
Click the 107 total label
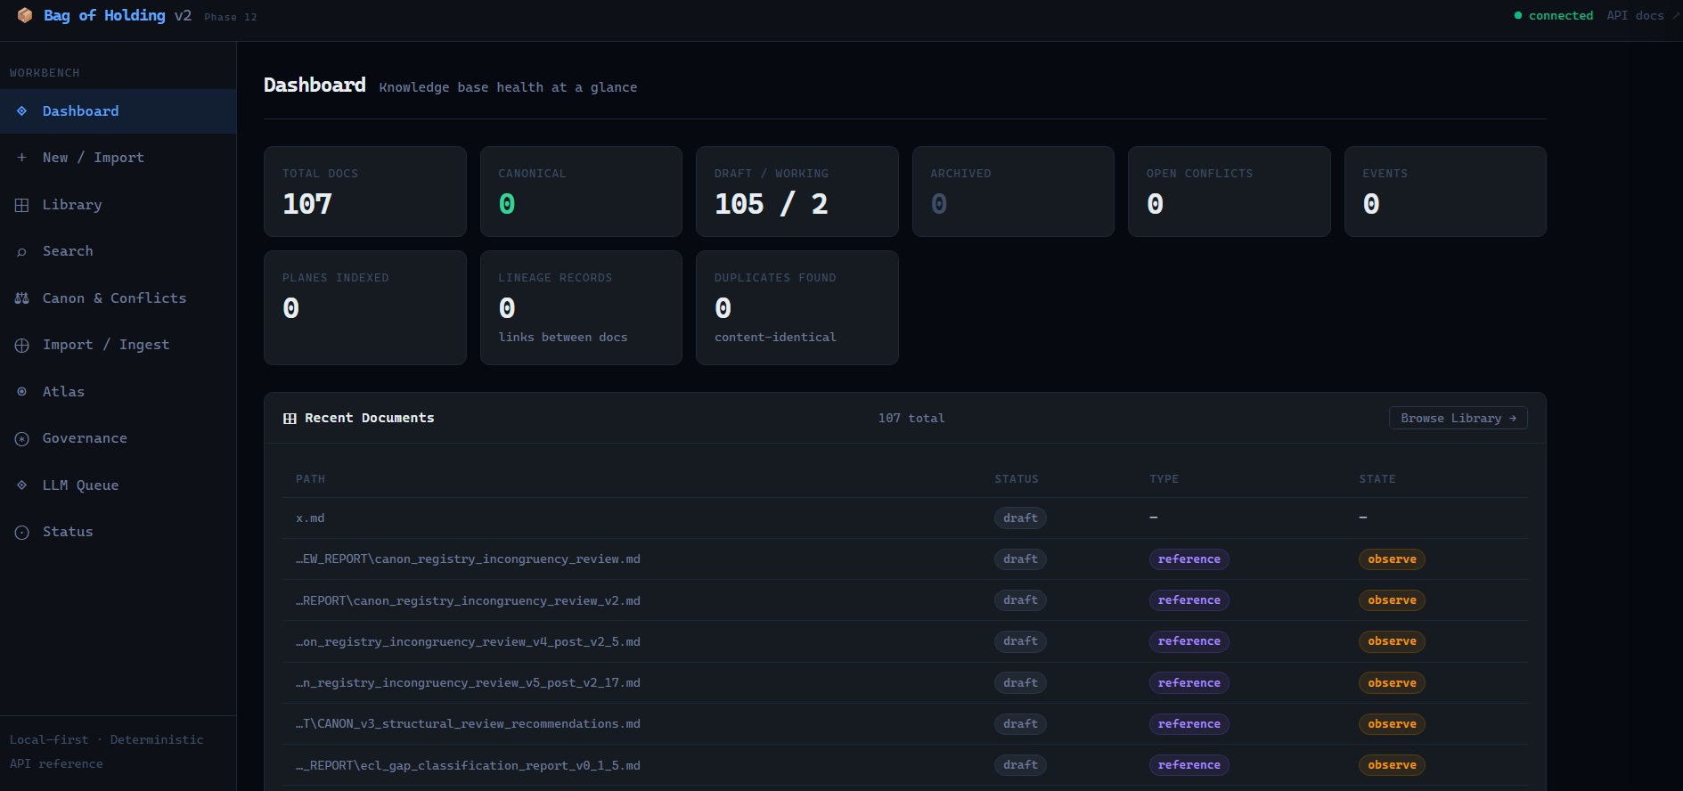911,419
